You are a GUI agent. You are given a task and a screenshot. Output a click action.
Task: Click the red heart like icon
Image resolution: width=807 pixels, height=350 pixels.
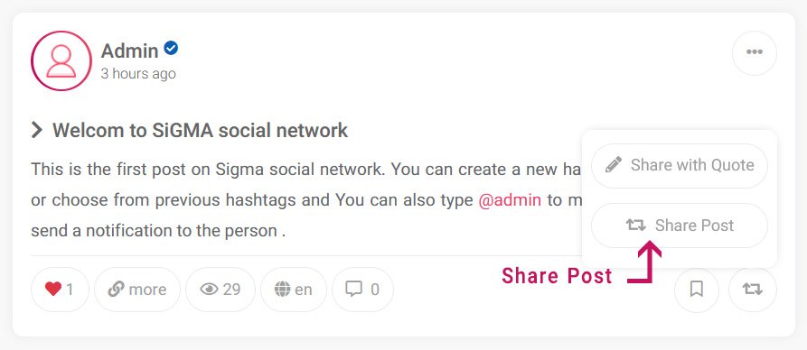[53, 290]
